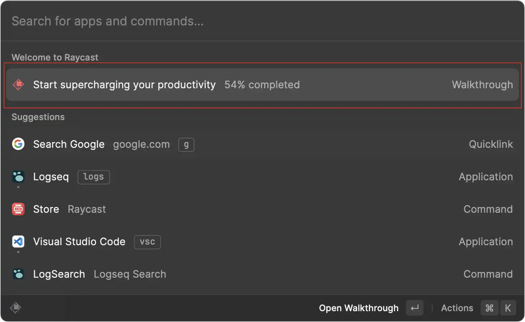Viewport: 525px width, 322px height.
Task: Click the Google logo icon
Action: [18, 144]
